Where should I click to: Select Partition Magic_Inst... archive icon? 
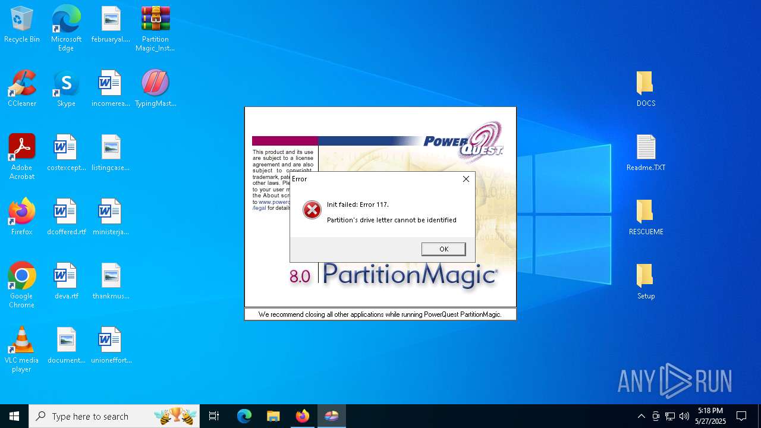pos(155,29)
